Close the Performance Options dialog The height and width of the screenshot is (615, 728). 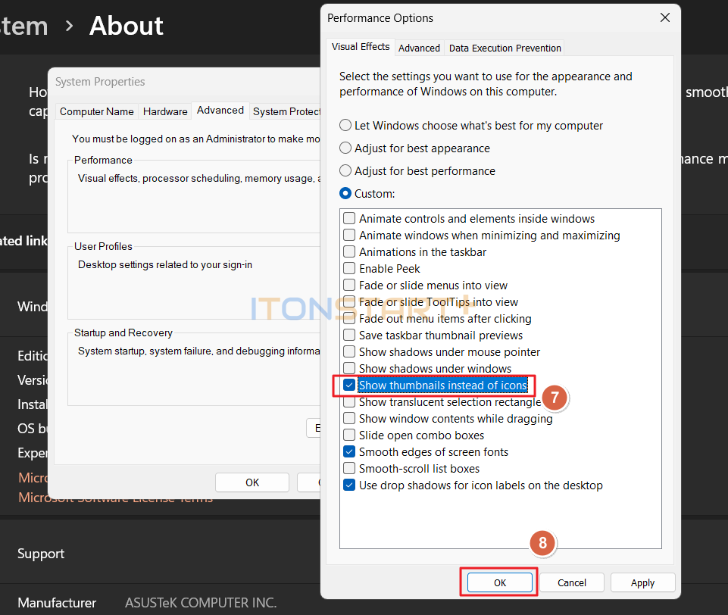[x=664, y=17]
